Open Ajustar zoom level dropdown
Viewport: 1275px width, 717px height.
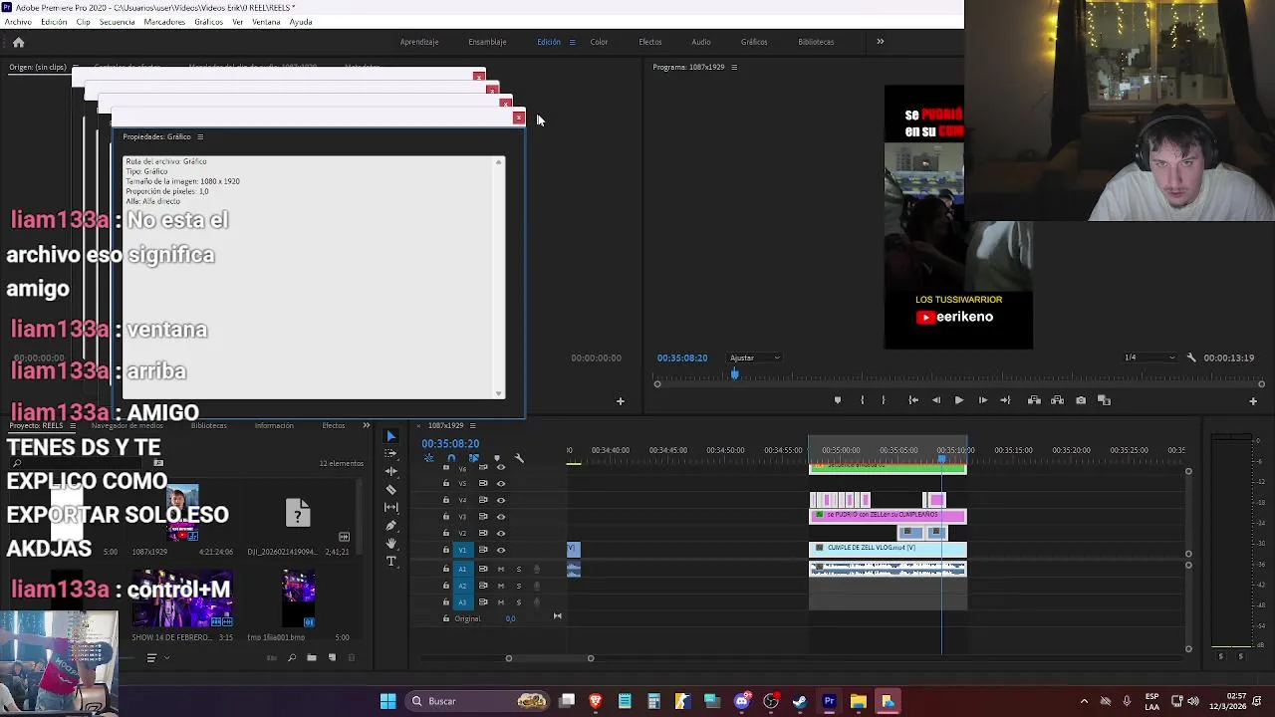tap(754, 358)
